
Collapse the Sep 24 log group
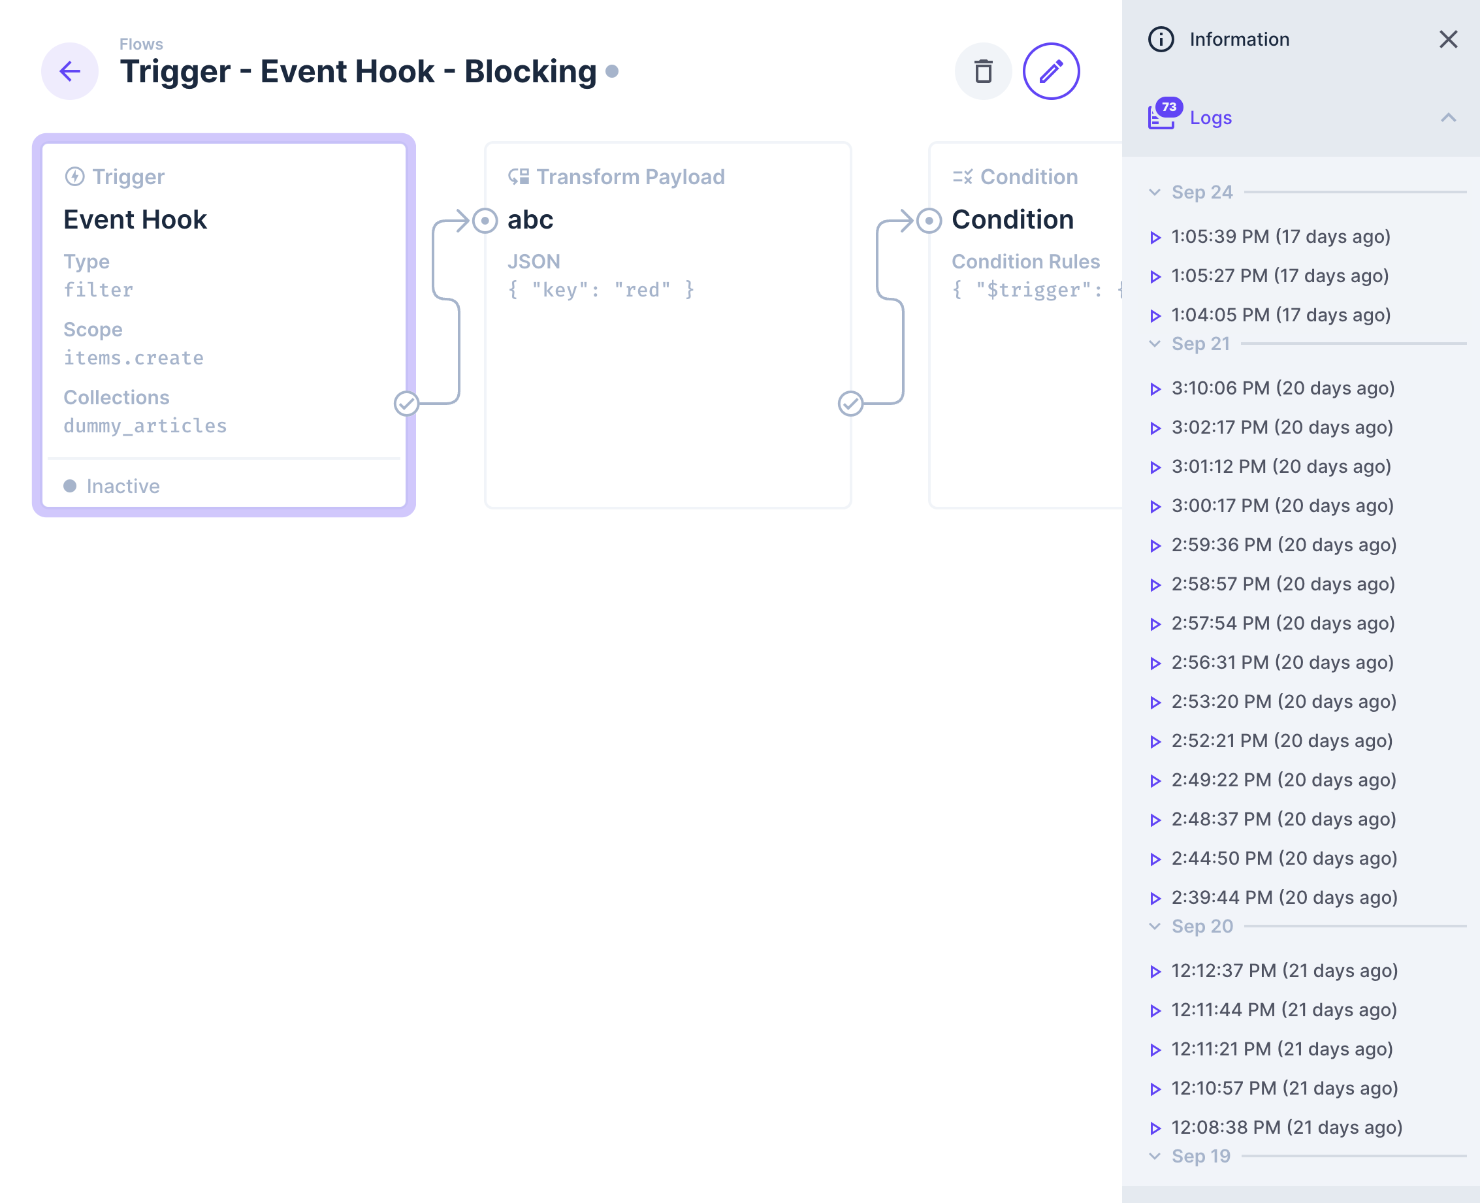tap(1153, 192)
